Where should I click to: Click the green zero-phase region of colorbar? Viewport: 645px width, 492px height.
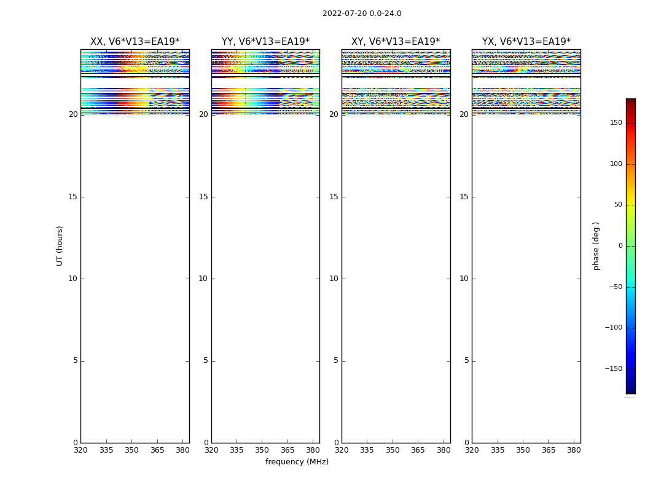coord(630,246)
